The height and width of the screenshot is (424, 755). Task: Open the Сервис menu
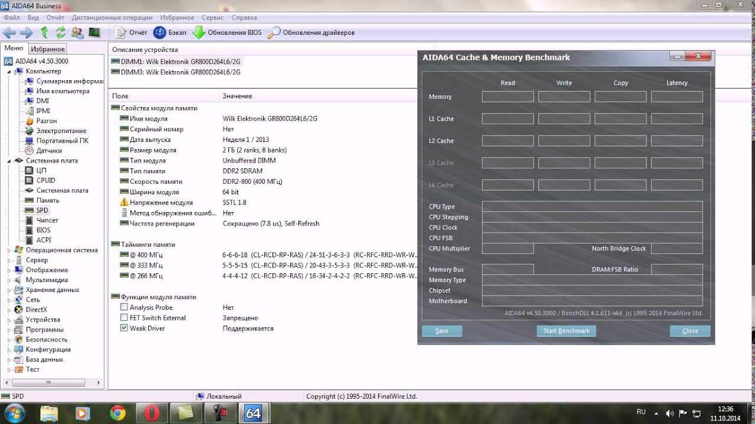212,18
